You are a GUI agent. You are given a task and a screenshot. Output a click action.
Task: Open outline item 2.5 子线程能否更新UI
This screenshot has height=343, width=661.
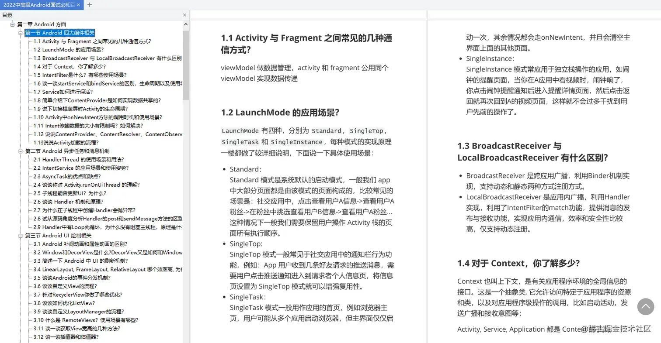[x=70, y=193]
